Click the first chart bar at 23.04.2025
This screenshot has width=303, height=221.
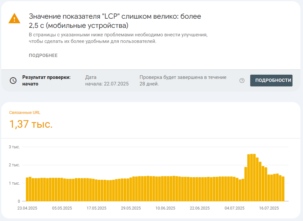pyautogui.click(x=27, y=189)
